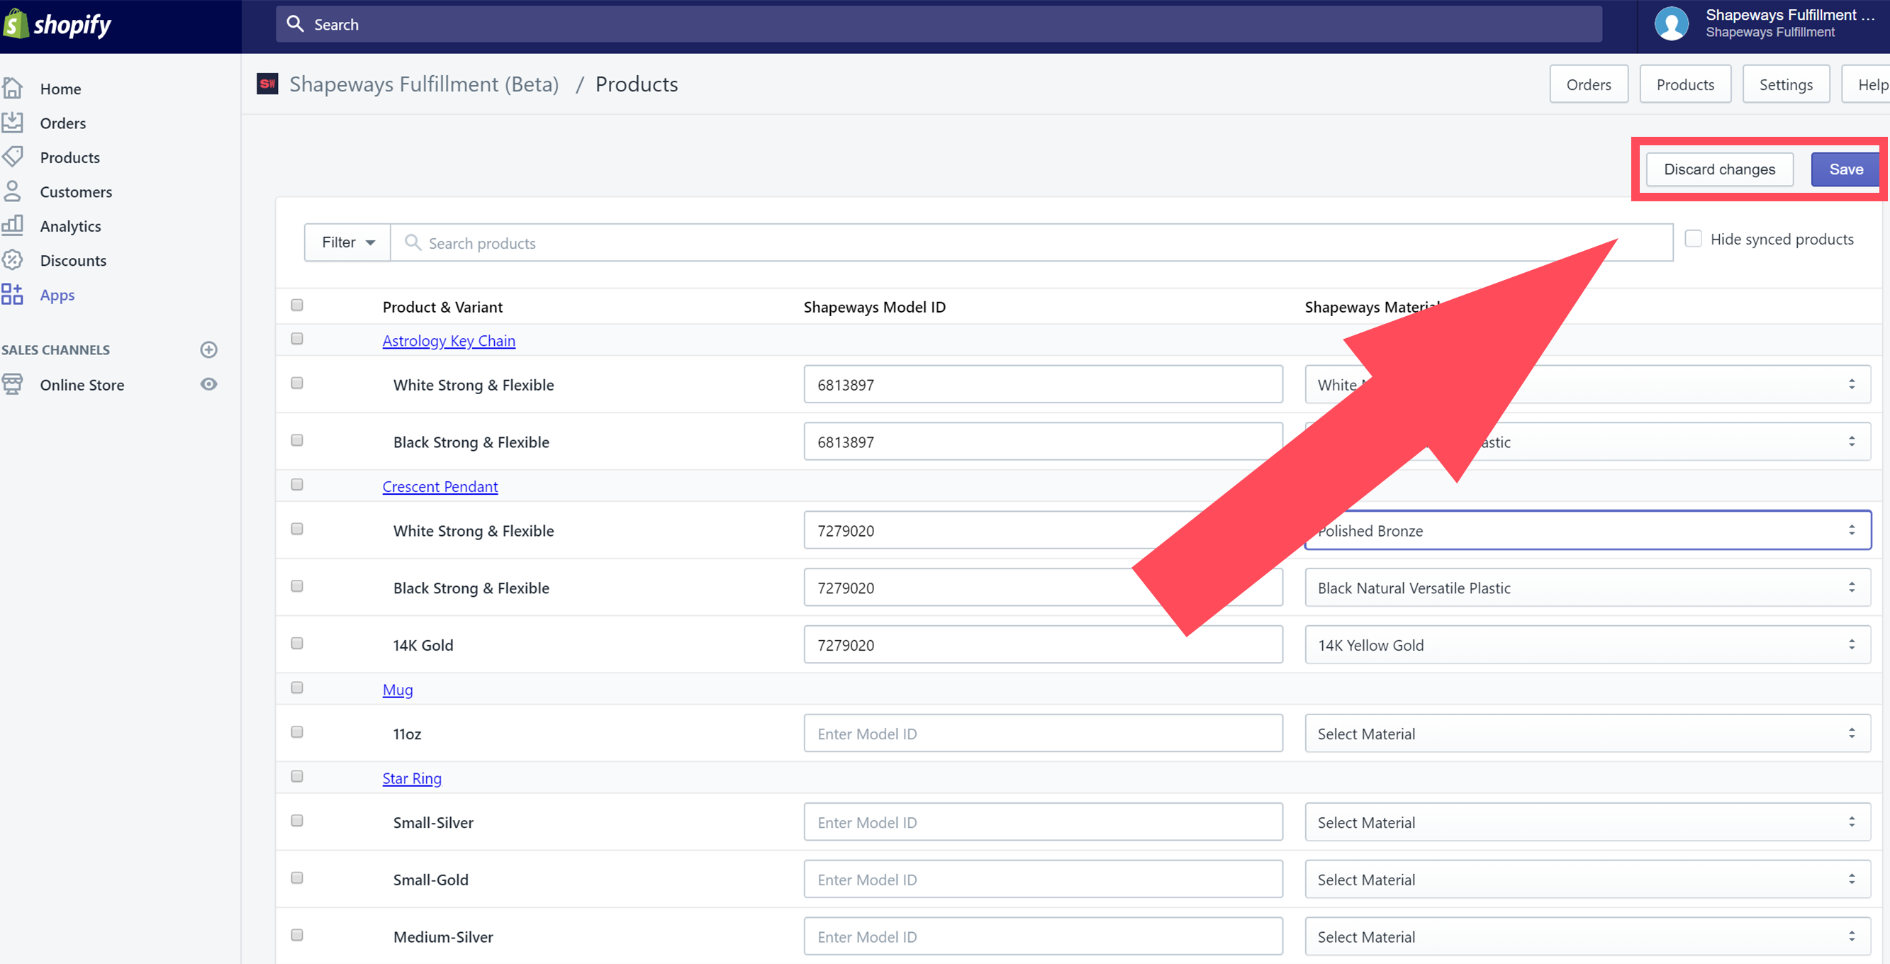This screenshot has height=964, width=1890.
Task: Open the Select Material dropdown for 11oz
Action: (1587, 734)
